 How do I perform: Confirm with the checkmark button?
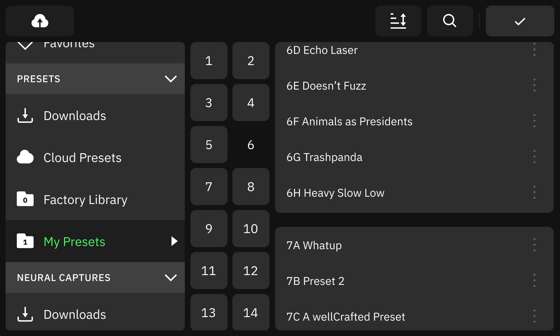coord(520,21)
